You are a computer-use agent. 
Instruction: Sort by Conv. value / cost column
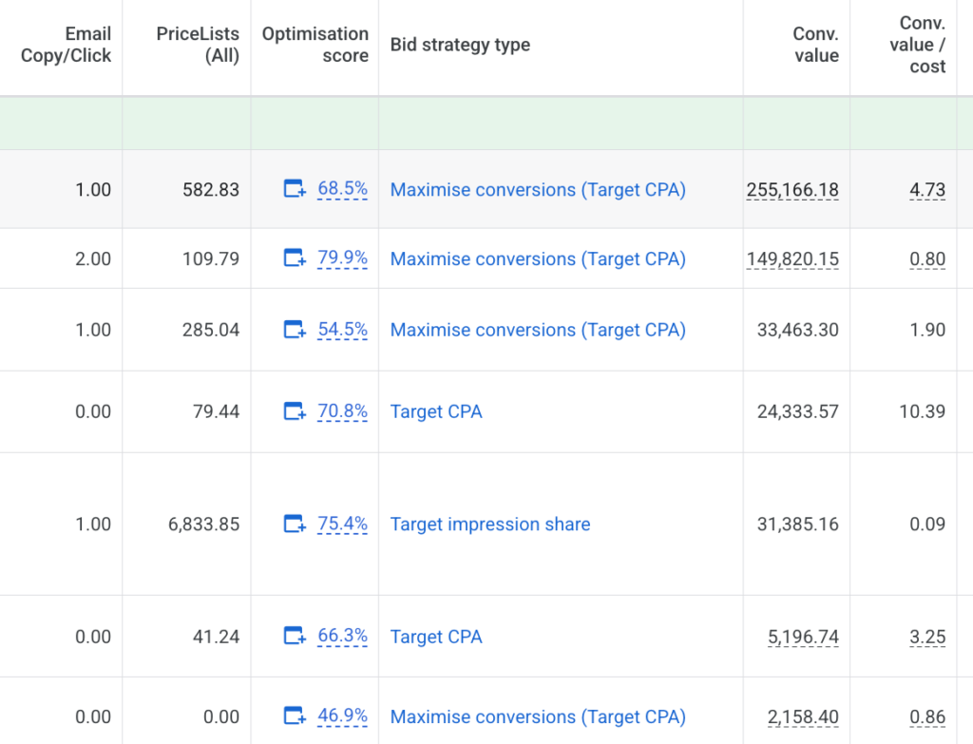(x=922, y=45)
